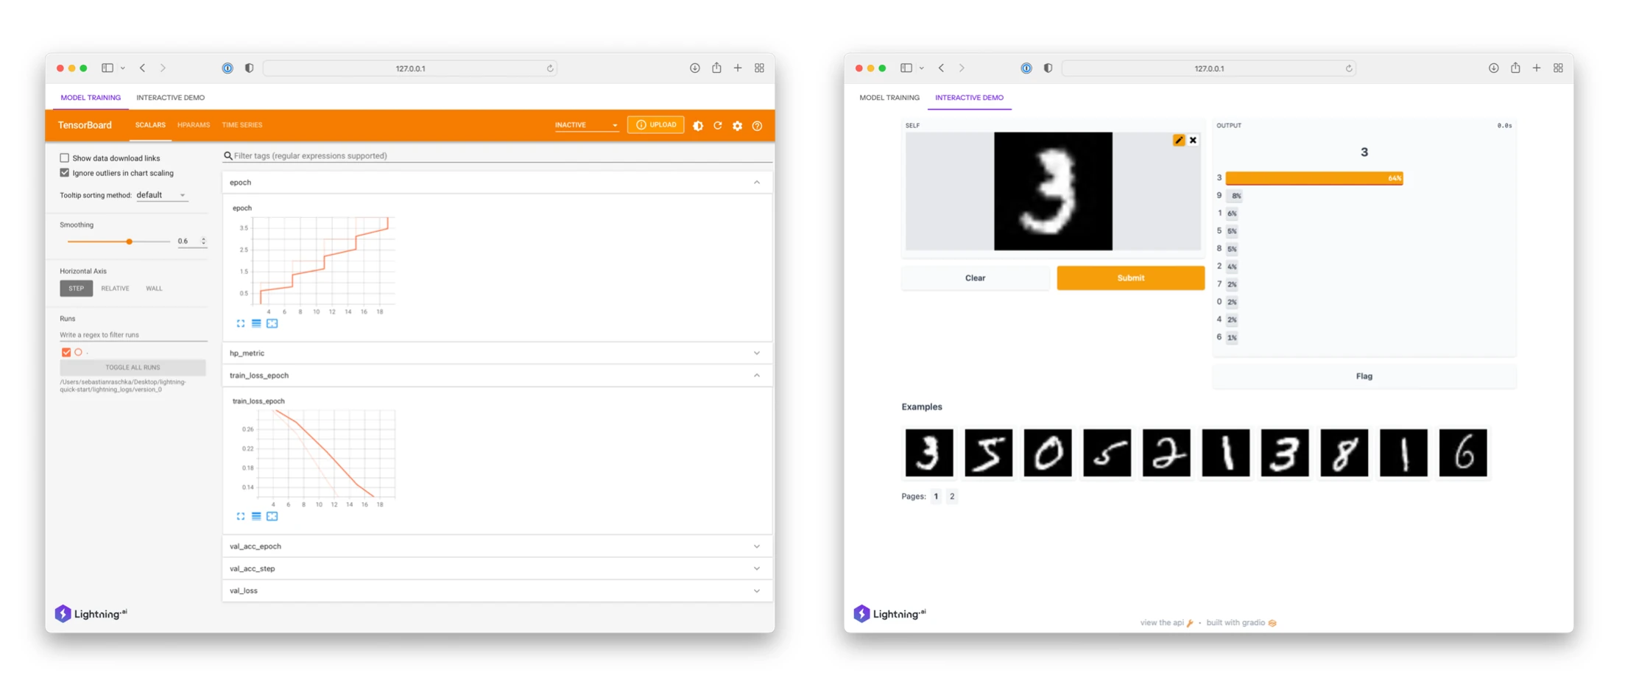Click smoothing value stepper arrows
The image size is (1636, 698).
pos(203,241)
